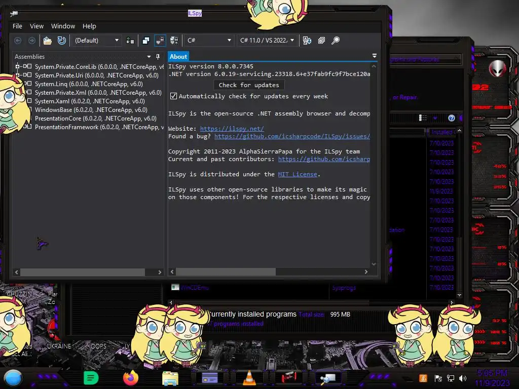Open the C# 11.0 / VS 2022 version dropdown
Image resolution: width=519 pixels, height=389 pixels.
click(267, 41)
